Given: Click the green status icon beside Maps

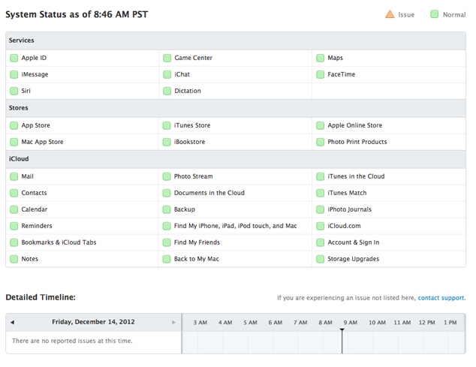Looking at the screenshot, I should pyautogui.click(x=321, y=58).
